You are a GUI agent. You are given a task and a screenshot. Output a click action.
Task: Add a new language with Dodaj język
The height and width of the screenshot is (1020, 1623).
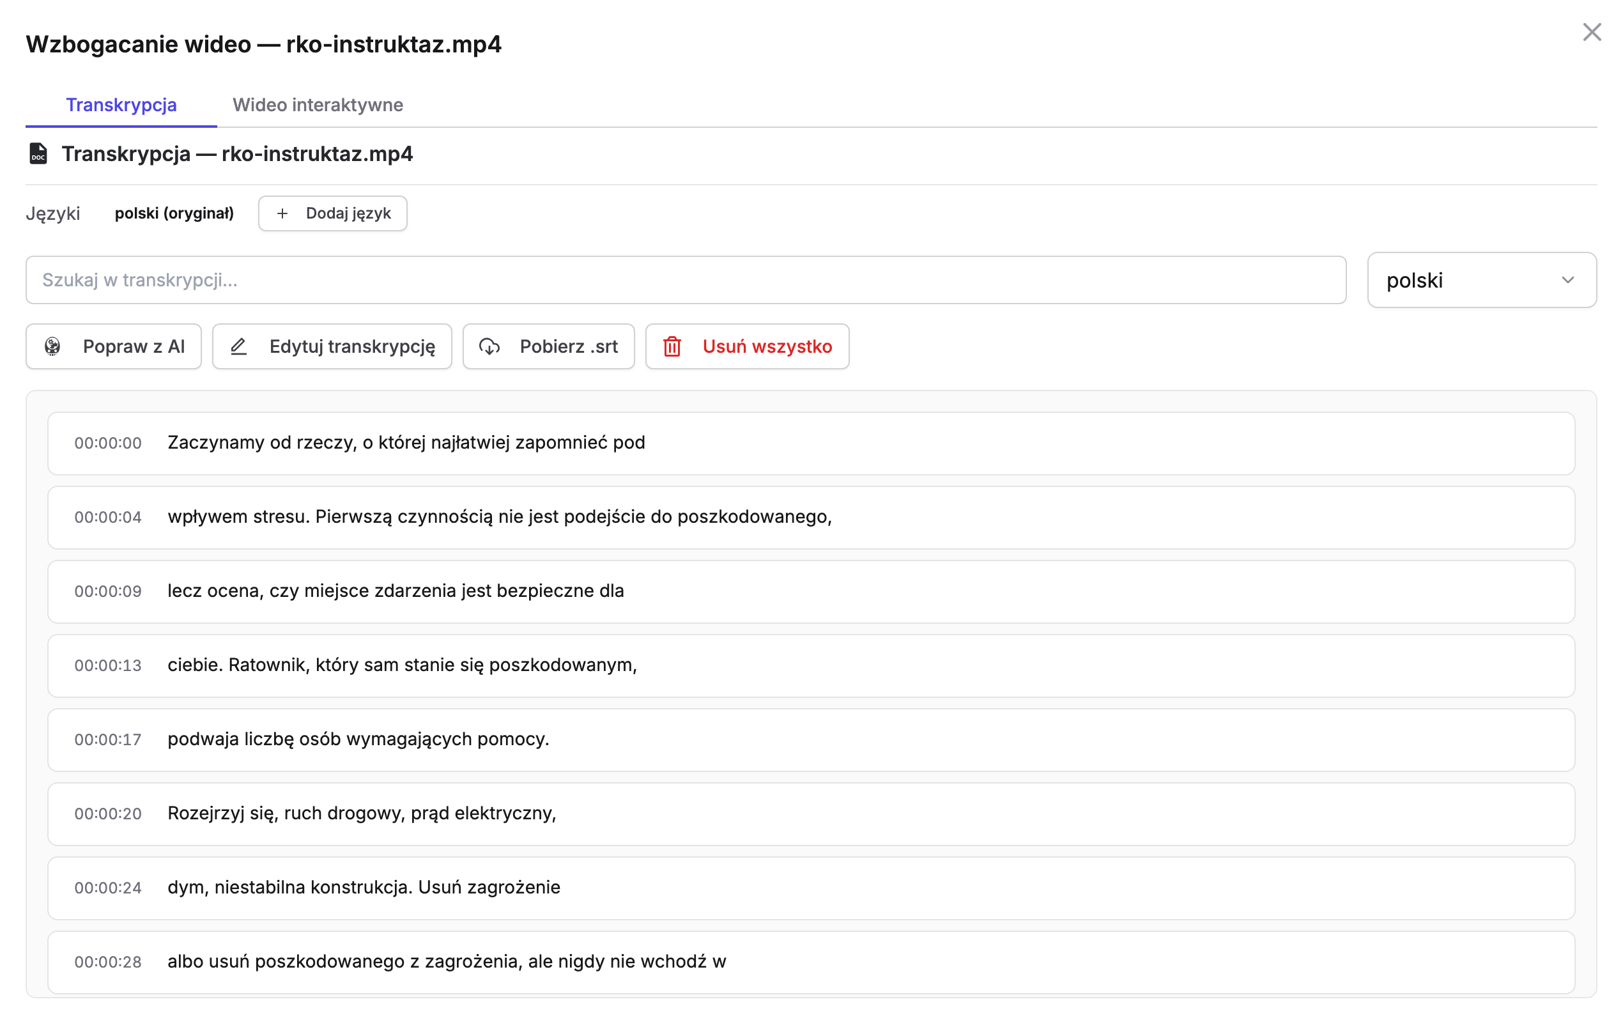[332, 213]
